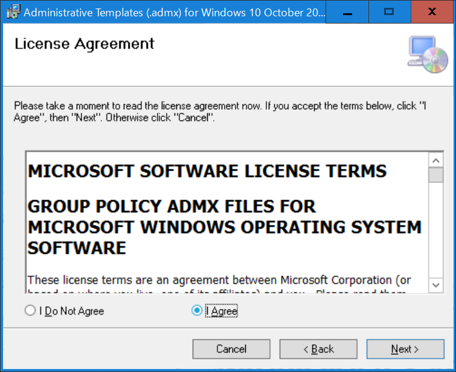Click the license text scroll down arrow
The image size is (456, 372).
436,285
